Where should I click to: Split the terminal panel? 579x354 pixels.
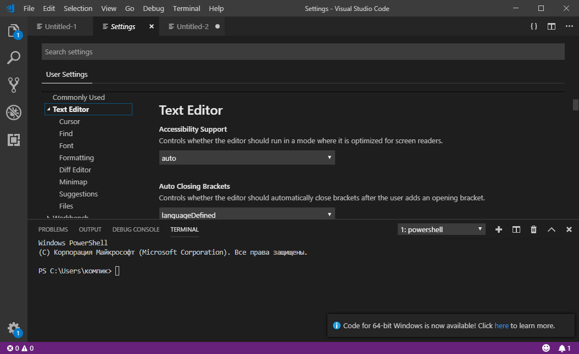(516, 229)
